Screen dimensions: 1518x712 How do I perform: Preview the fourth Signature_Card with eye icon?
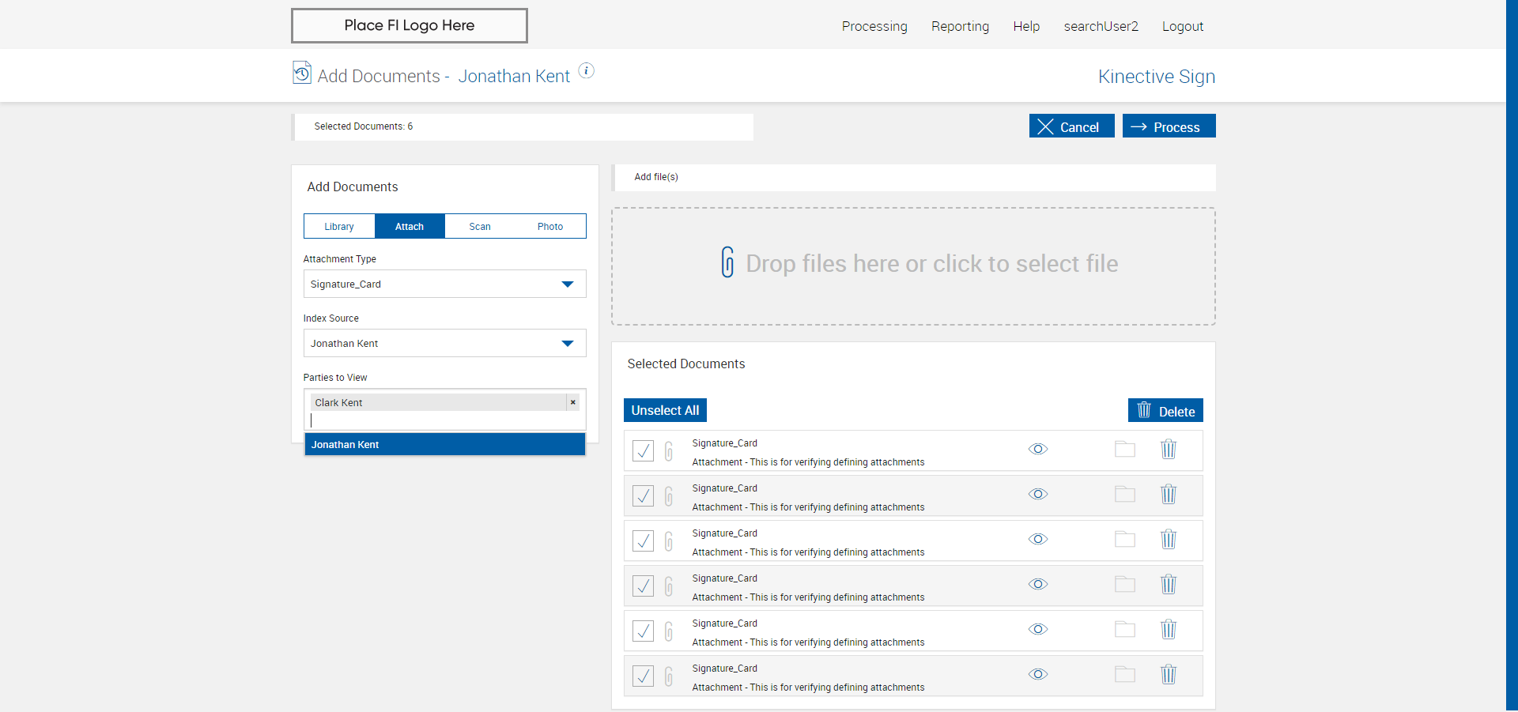click(x=1037, y=584)
